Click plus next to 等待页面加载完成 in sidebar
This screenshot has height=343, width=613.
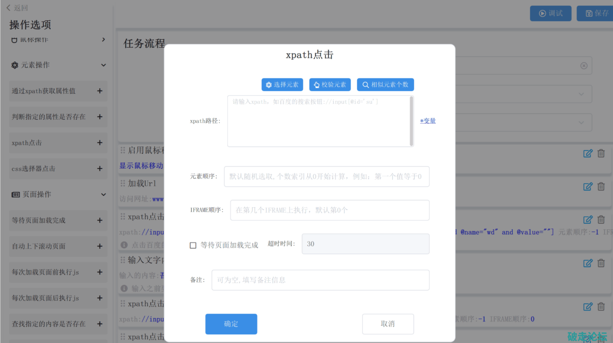(x=100, y=220)
